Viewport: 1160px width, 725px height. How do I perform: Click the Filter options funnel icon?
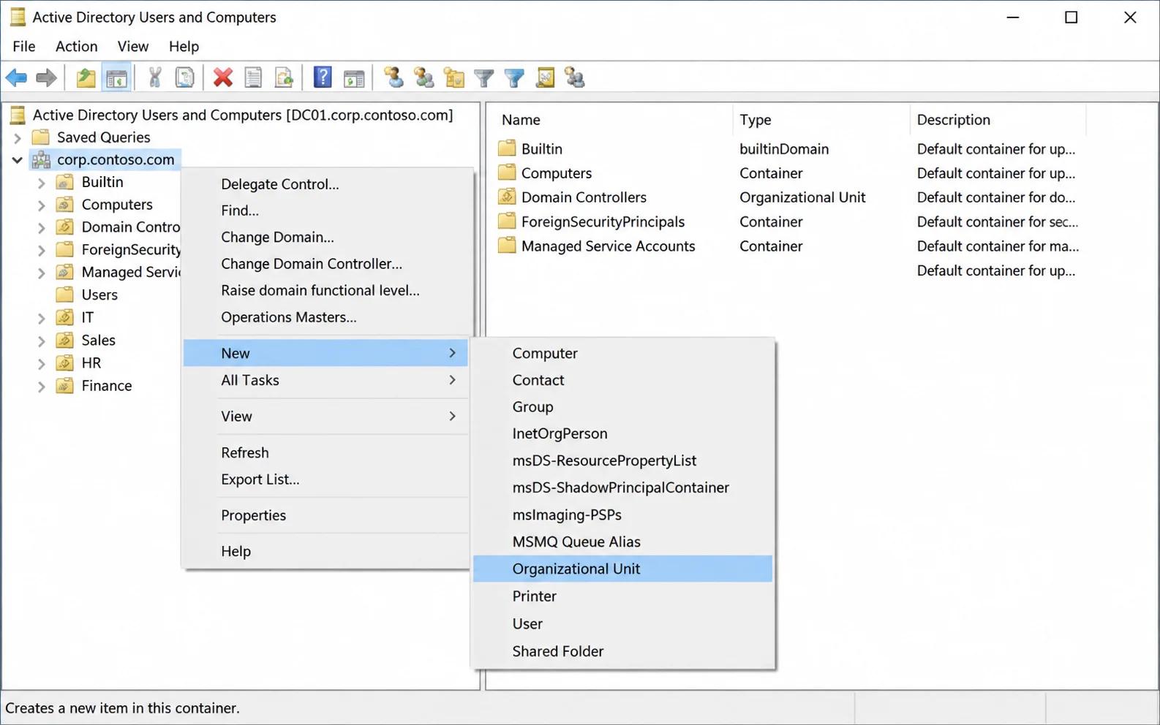(484, 77)
